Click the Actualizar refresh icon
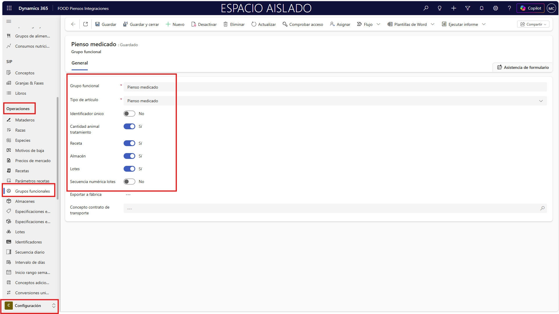Screen dimensions: 559x314 coord(254,24)
